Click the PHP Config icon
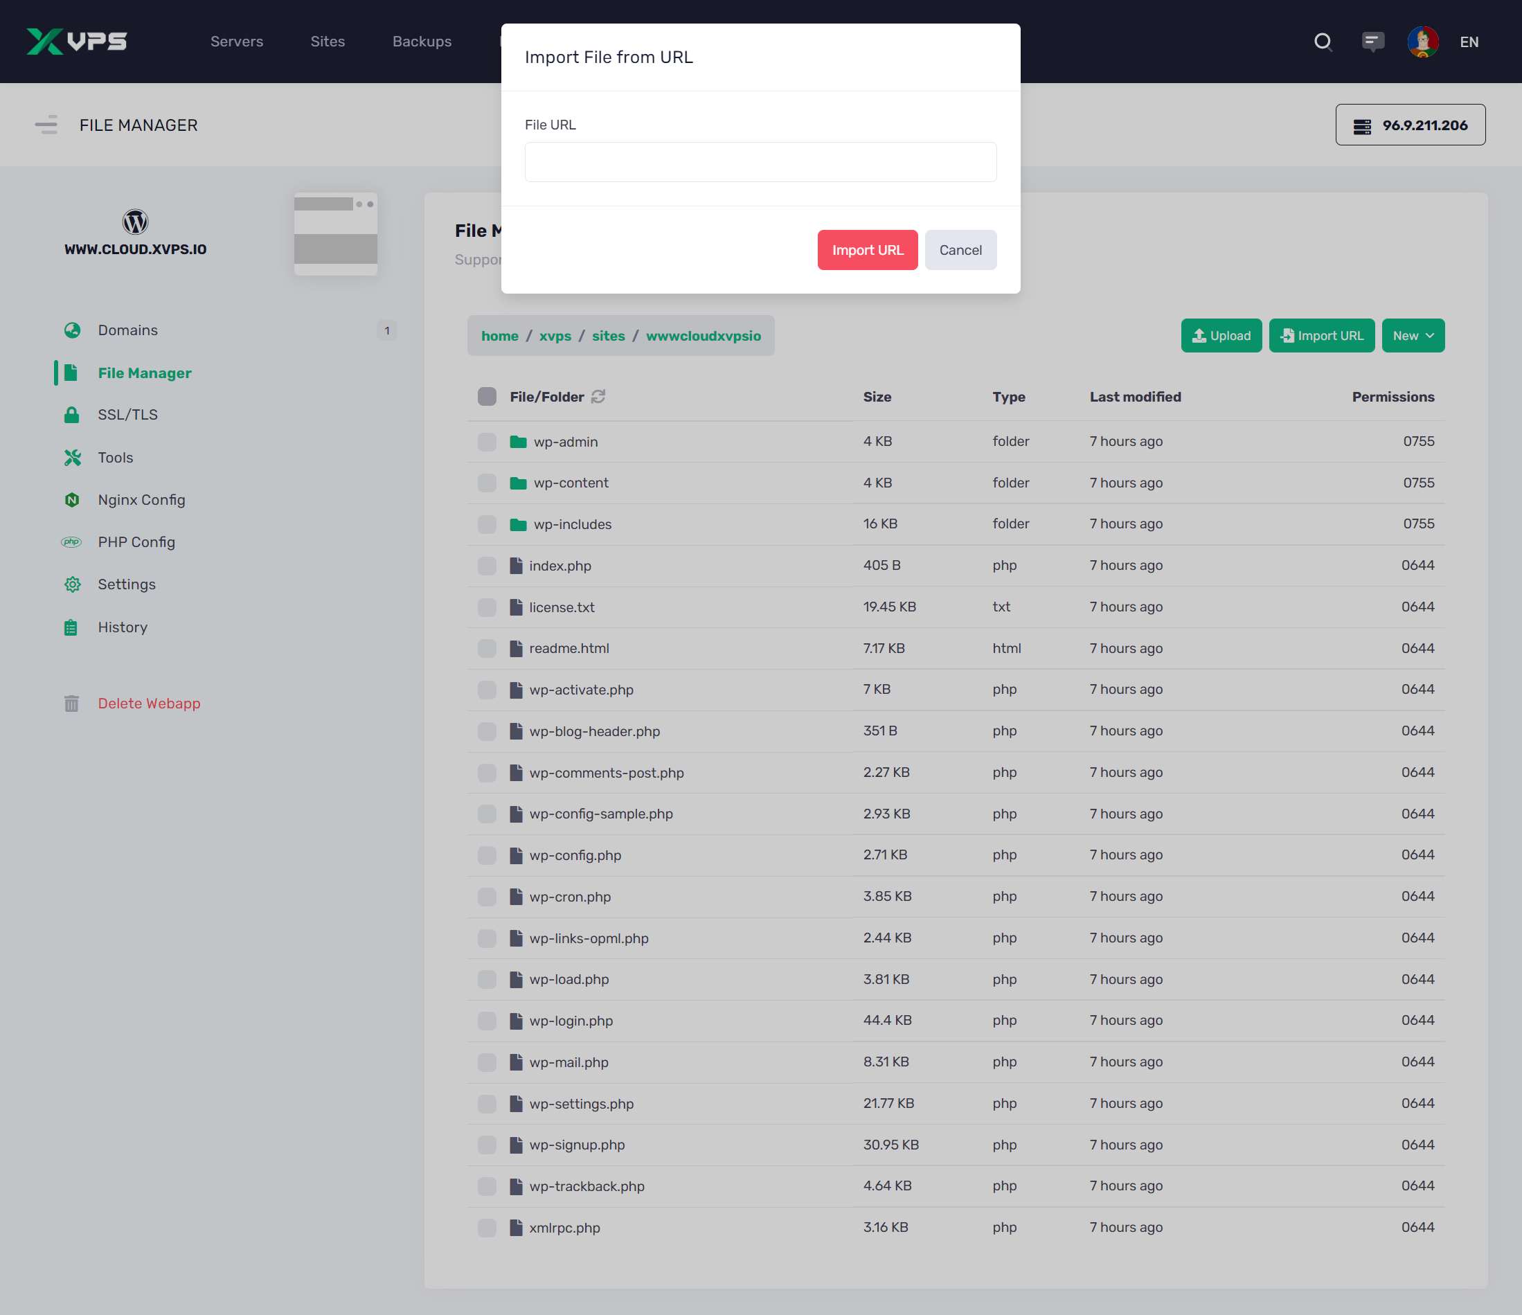This screenshot has height=1315, width=1522. coord(72,542)
